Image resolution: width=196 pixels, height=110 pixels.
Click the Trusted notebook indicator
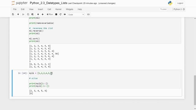tap(163, 9)
